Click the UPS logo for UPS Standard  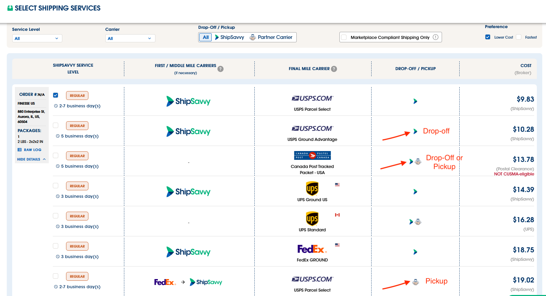point(312,219)
